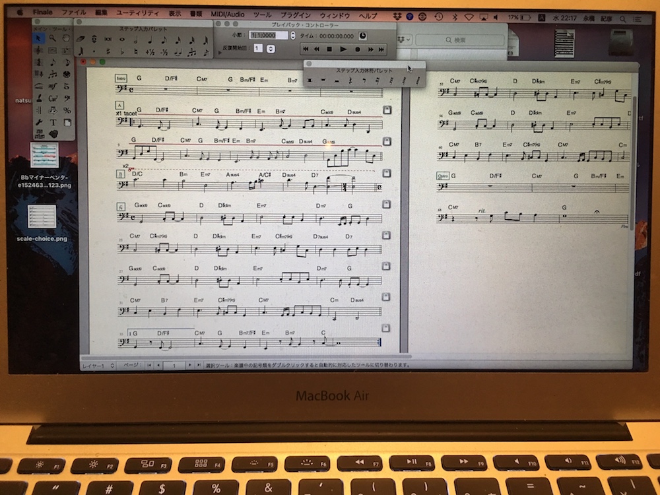Apply the natural accidental
The image size is (660, 495).
136,52
